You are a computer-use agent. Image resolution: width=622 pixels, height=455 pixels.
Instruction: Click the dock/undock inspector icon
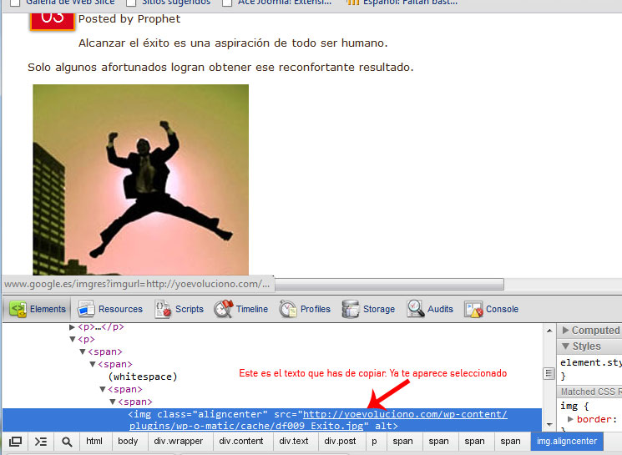pyautogui.click(x=16, y=442)
